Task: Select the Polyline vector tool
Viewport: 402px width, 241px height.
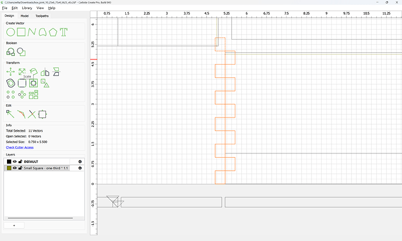Action: [31, 32]
